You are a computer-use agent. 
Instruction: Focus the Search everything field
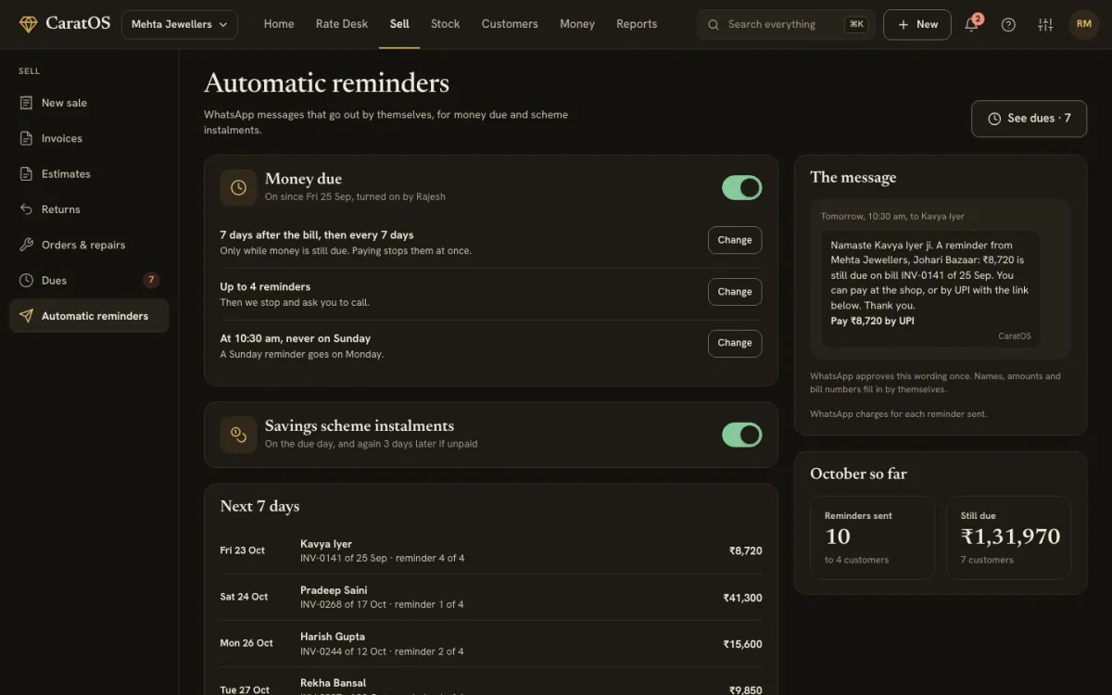(786, 24)
